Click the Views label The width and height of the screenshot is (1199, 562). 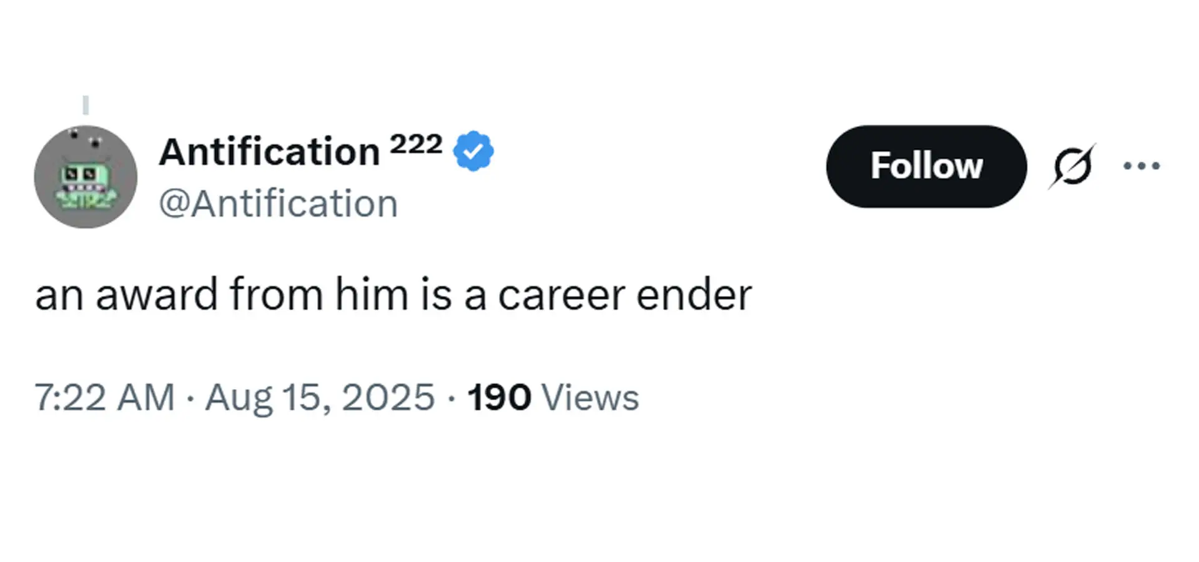[x=591, y=397]
